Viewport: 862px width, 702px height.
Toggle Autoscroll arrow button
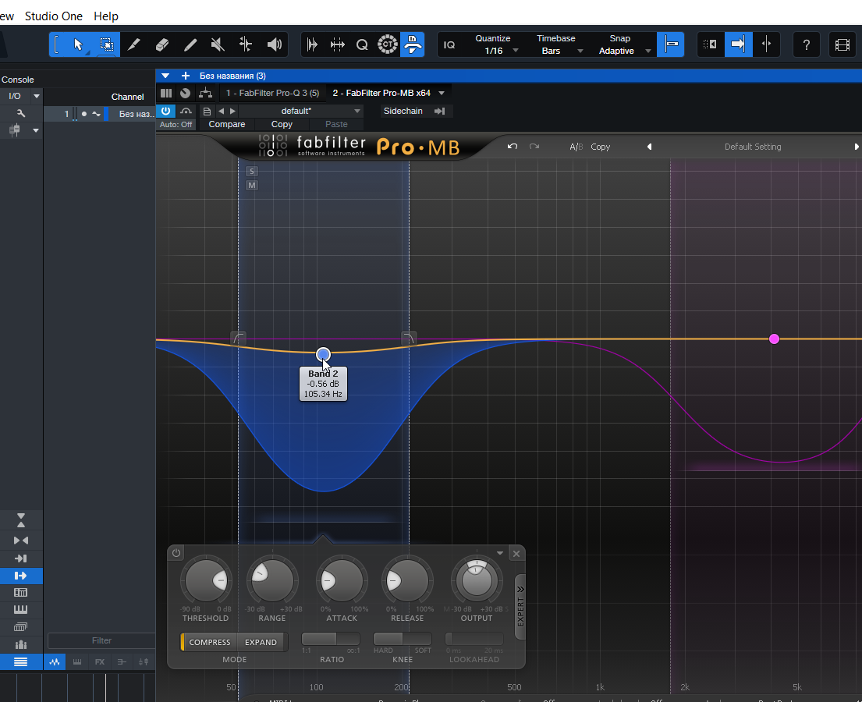[x=738, y=44]
